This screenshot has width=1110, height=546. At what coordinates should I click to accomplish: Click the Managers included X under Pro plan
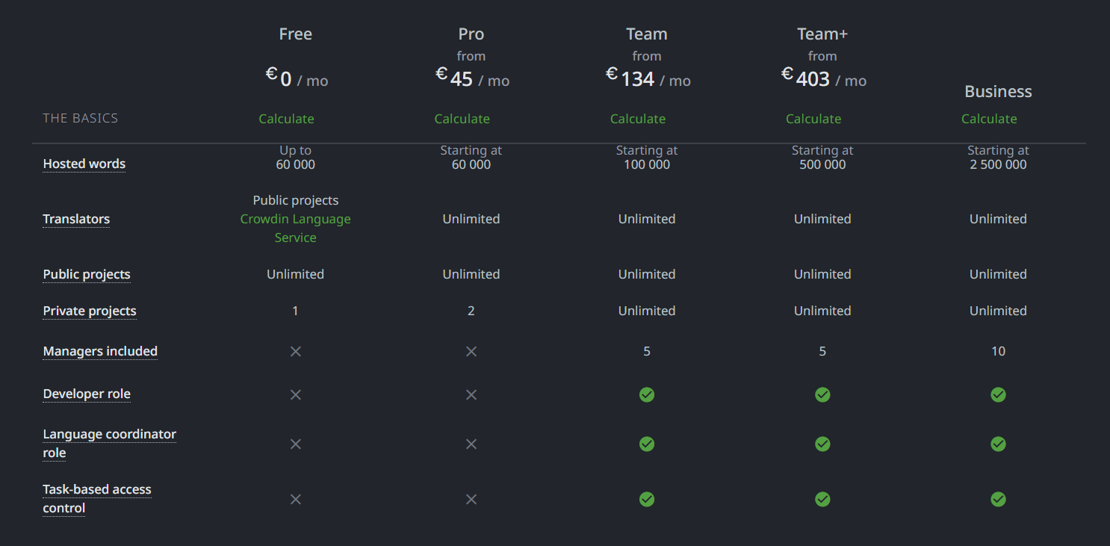tap(471, 351)
